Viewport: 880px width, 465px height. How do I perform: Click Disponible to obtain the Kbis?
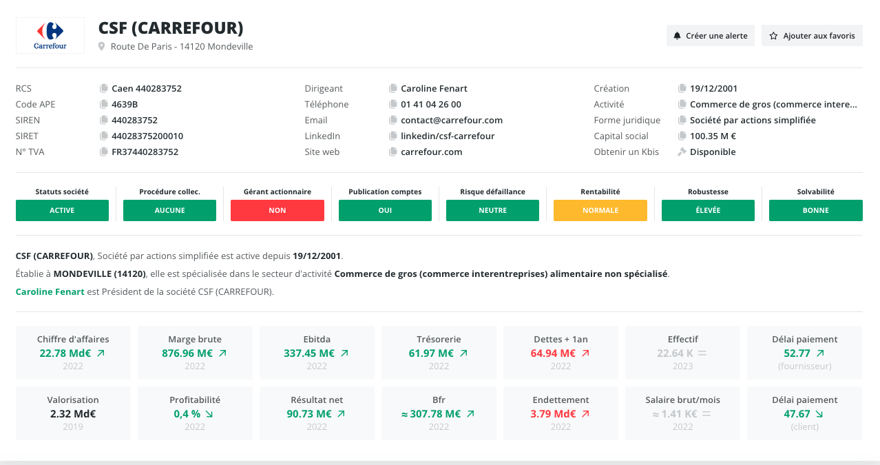point(713,152)
